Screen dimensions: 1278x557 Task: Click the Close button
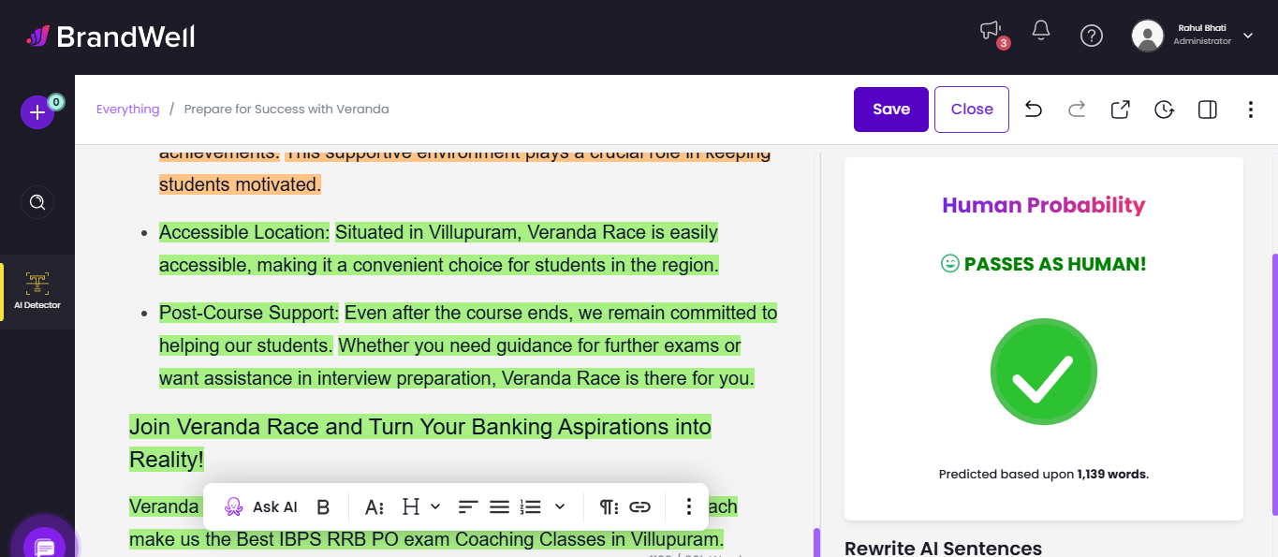pyautogui.click(x=972, y=110)
